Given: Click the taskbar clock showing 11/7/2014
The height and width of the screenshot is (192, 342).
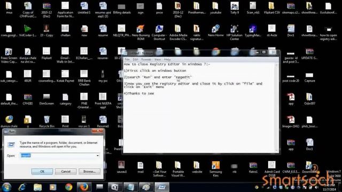Looking at the screenshot, I should click(330, 187).
